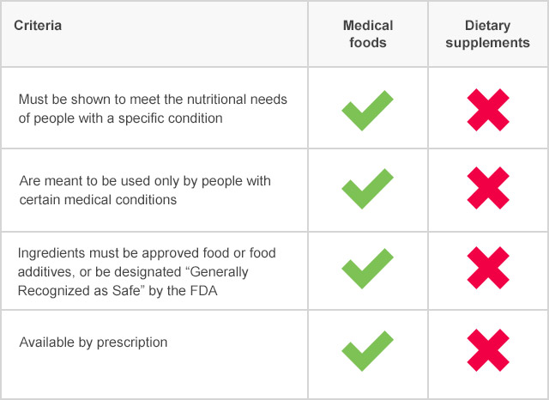The width and height of the screenshot is (549, 400).
Task: Select the Criteria column header
Action: point(38,26)
